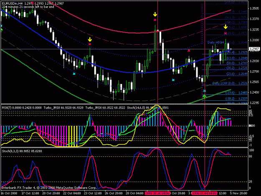
Task: Click price scale value 1.3235
Action: tap(254, 30)
